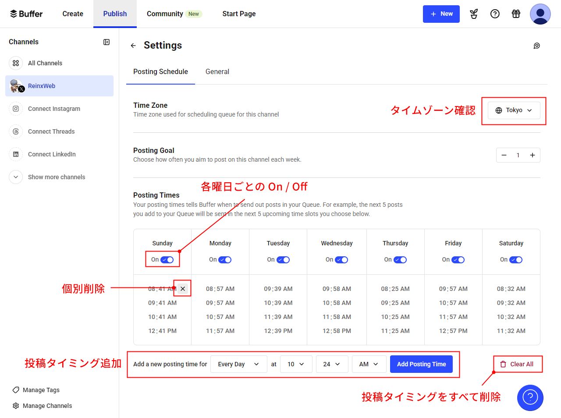The image size is (561, 418).
Task: Click Connect Threads
Action: (x=59, y=131)
